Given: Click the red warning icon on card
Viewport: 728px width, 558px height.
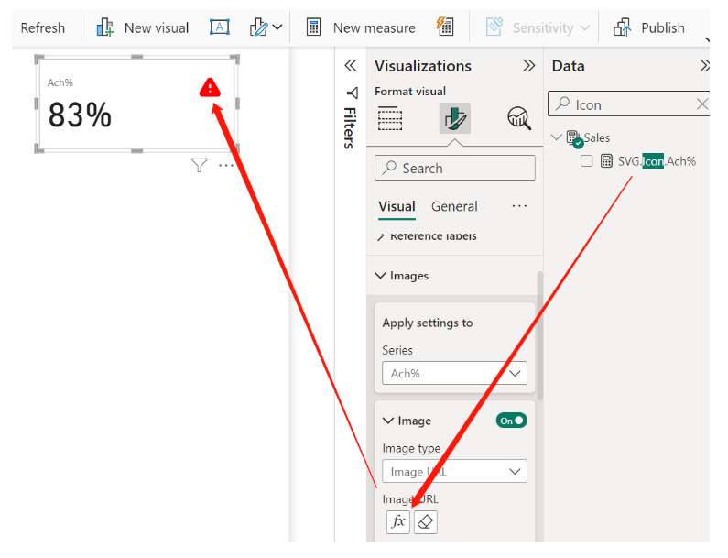Looking at the screenshot, I should [210, 88].
